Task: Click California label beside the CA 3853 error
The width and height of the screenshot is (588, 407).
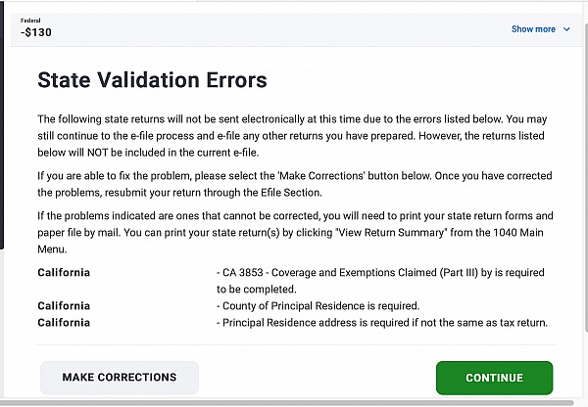Action: point(64,272)
